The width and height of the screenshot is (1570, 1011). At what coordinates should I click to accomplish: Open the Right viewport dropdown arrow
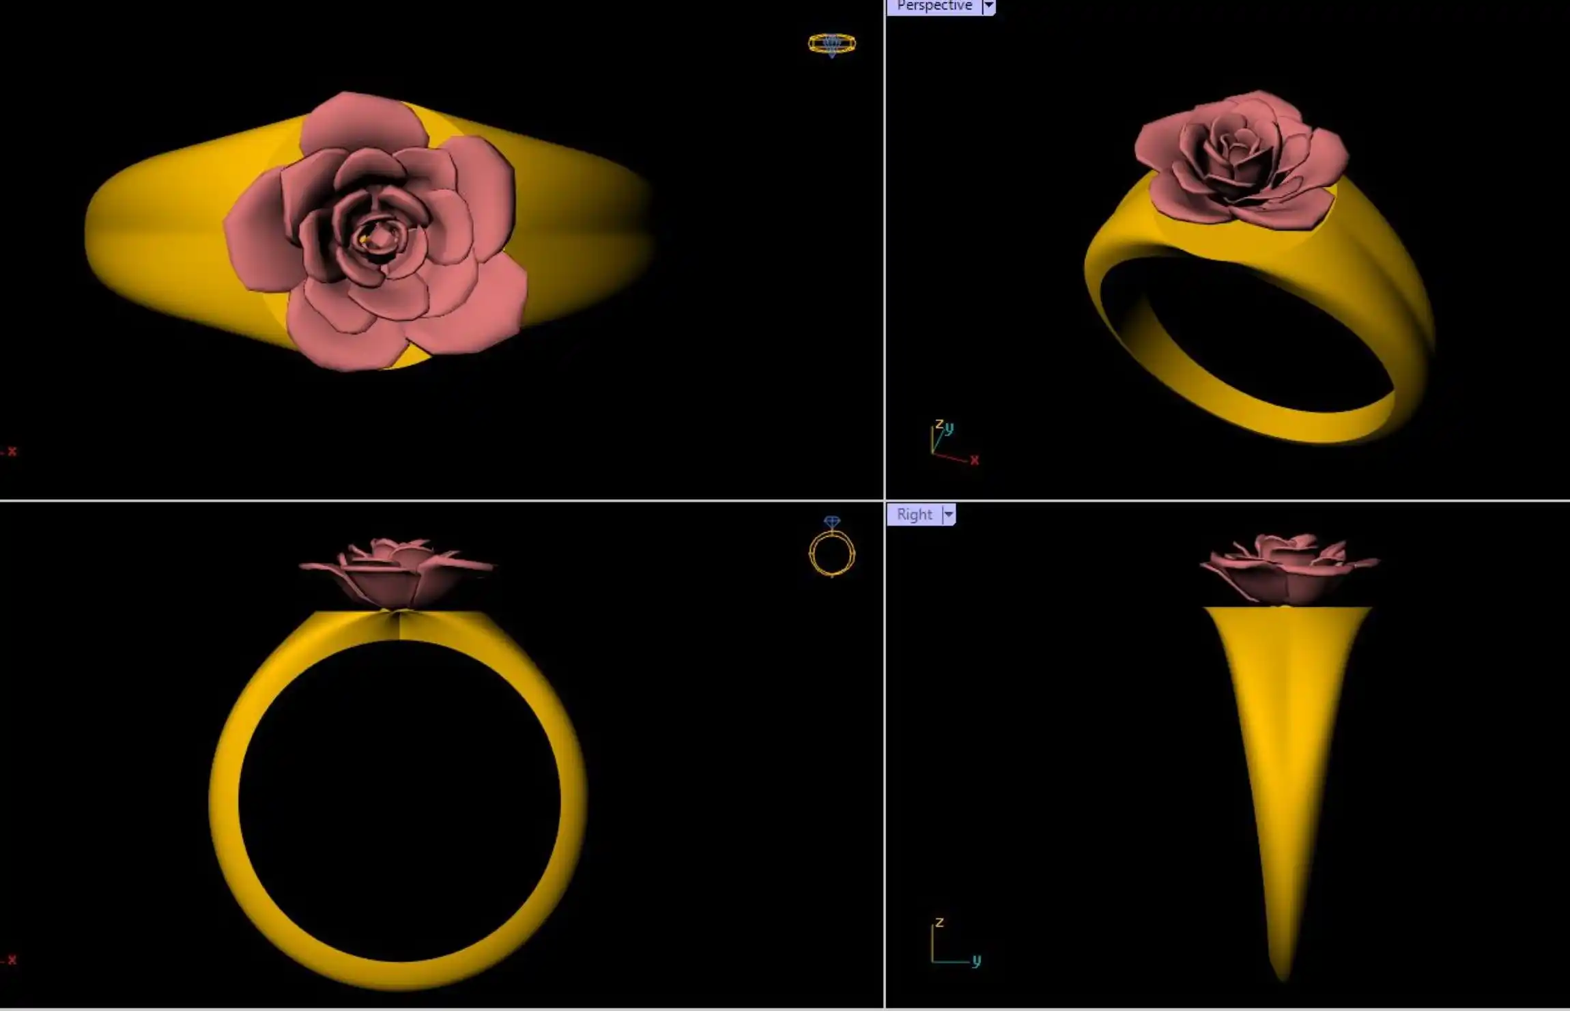[948, 515]
